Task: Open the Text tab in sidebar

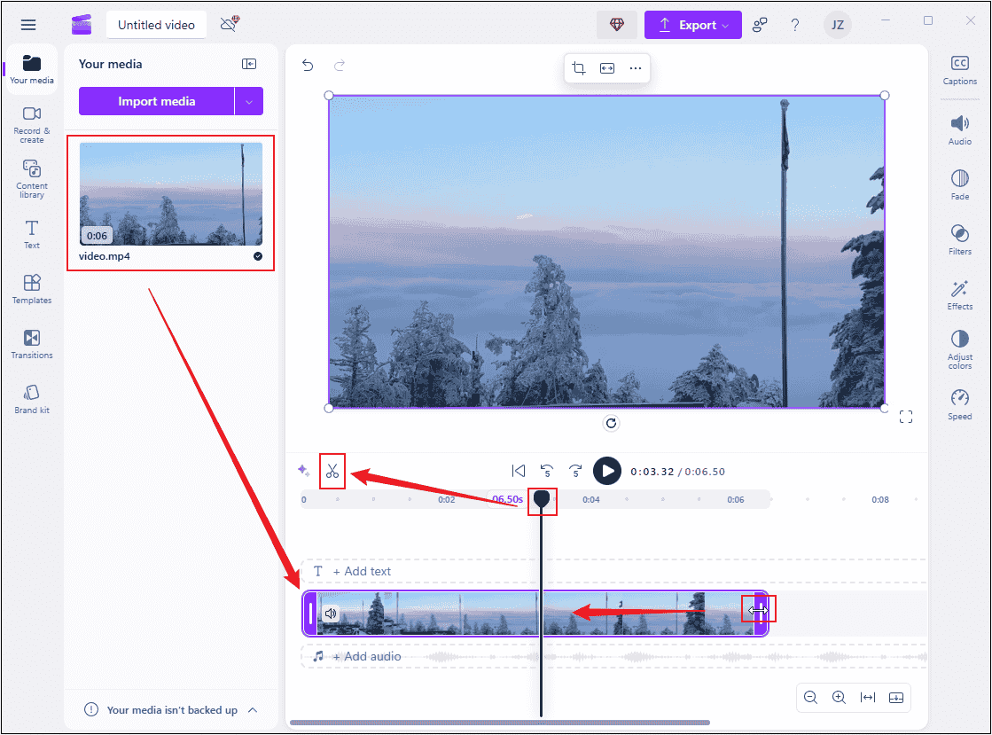Action: 32,234
